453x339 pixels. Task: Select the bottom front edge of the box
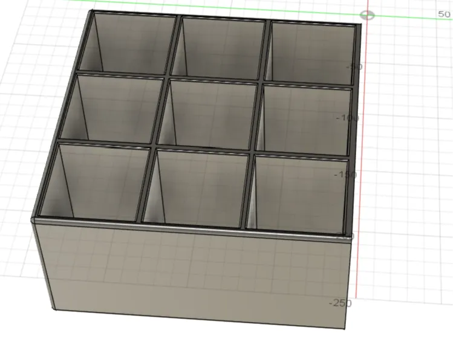(x=200, y=320)
